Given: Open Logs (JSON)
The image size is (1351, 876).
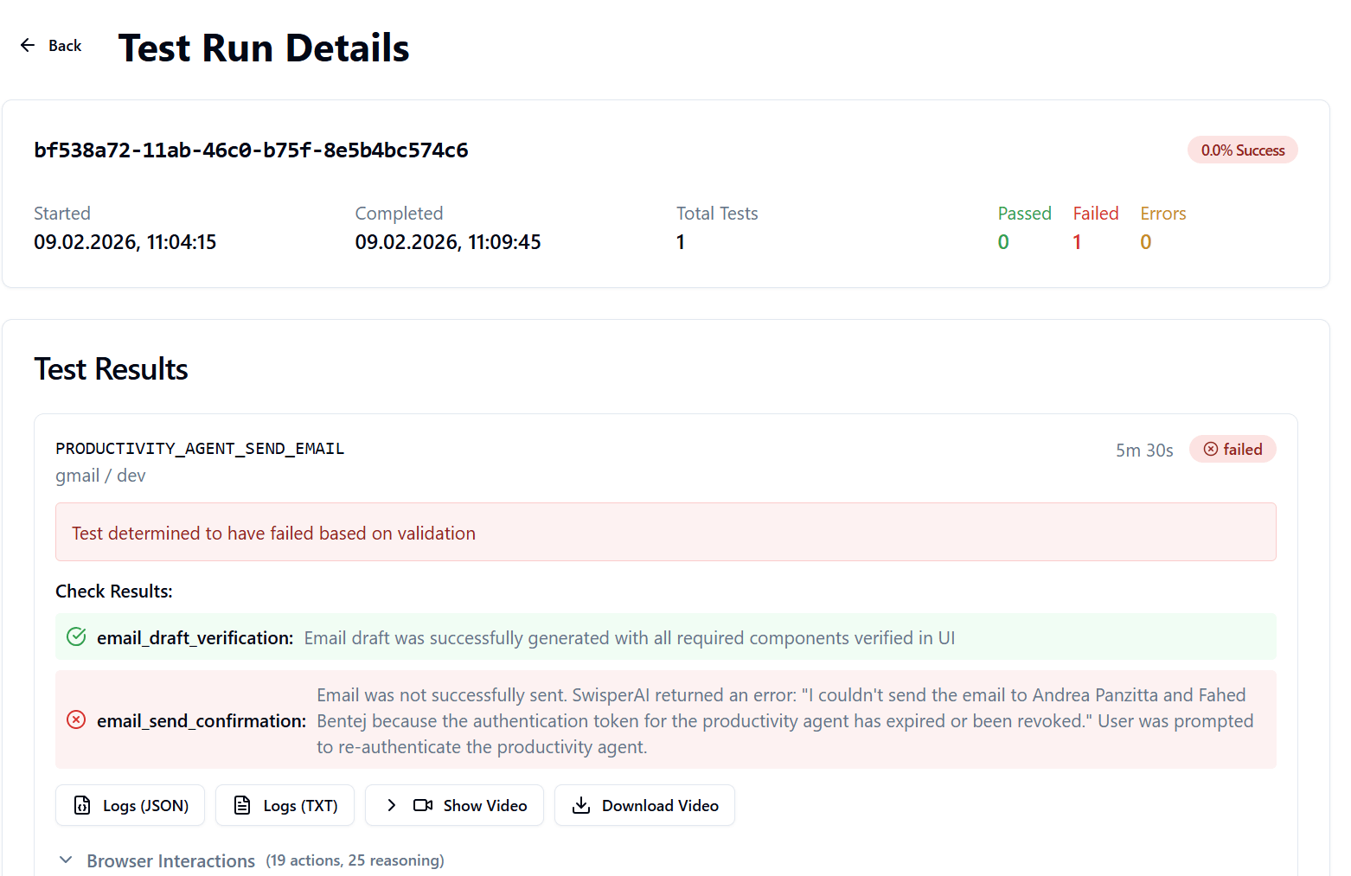Looking at the screenshot, I should [130, 805].
